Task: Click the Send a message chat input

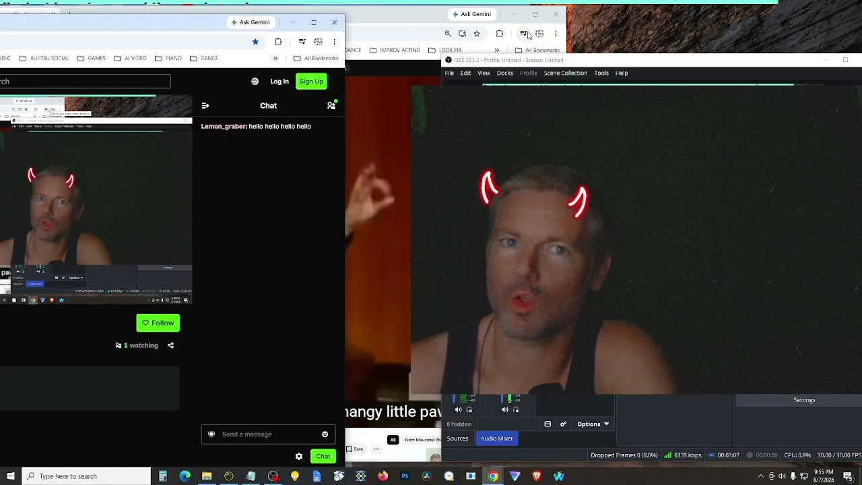Action: 268,434
